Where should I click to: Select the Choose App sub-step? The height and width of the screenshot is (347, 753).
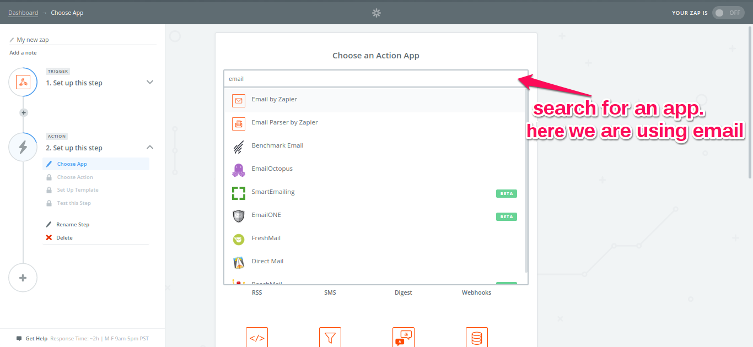click(x=96, y=164)
